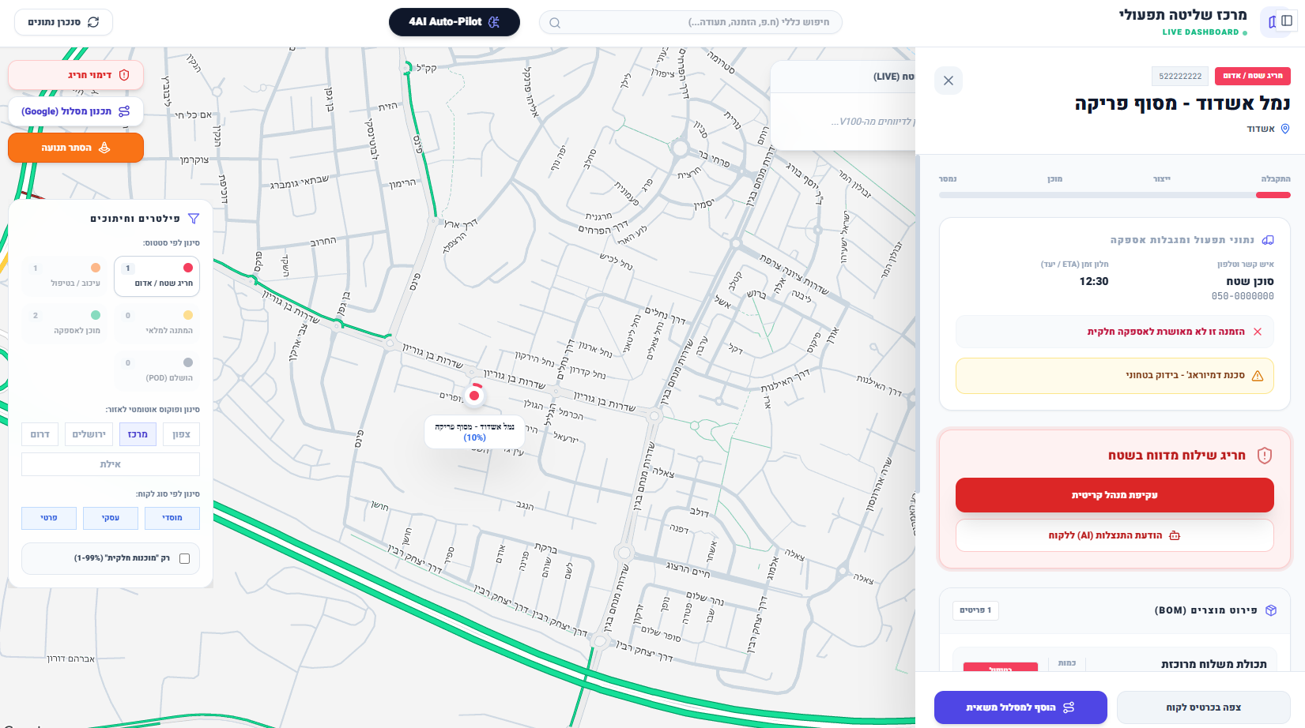Send הודעת התנצלות (AI) ללקוח
Screen dimensions: 1305x728
tap(1115, 535)
